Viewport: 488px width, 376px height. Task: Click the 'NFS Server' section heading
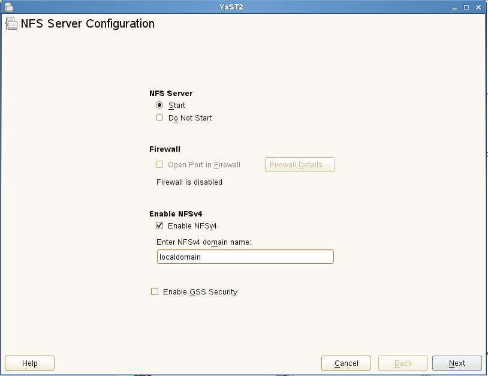[x=171, y=94]
